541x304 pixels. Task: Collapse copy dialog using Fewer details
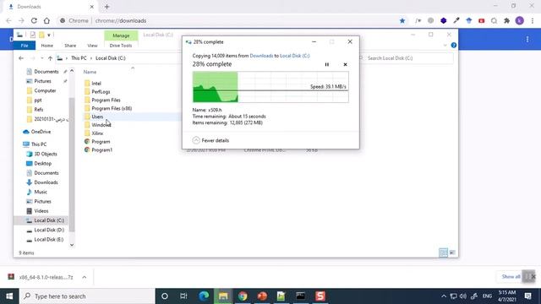click(x=210, y=140)
